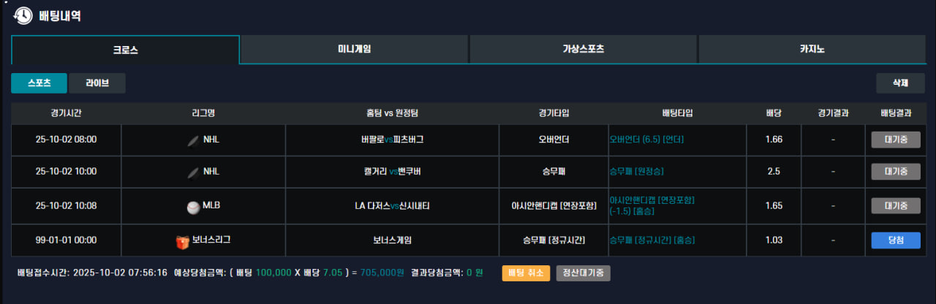Click the bonus league gift box icon

coord(183,240)
